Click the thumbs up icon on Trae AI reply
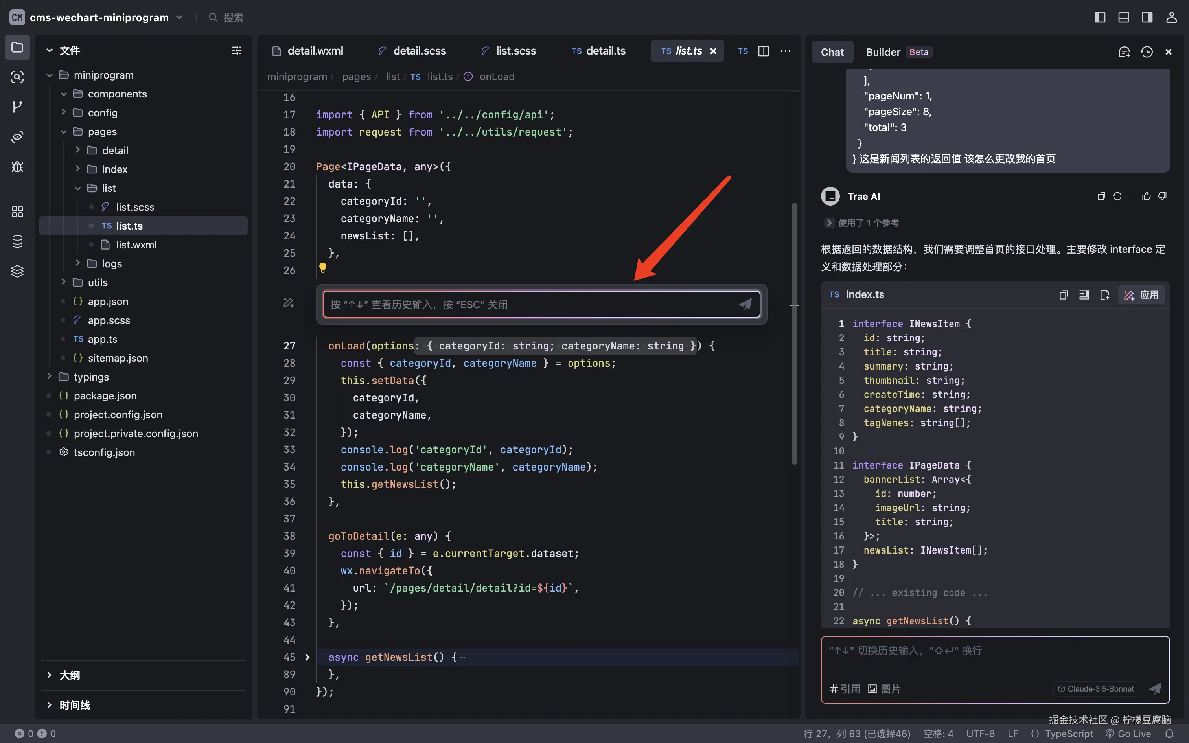 1146,196
